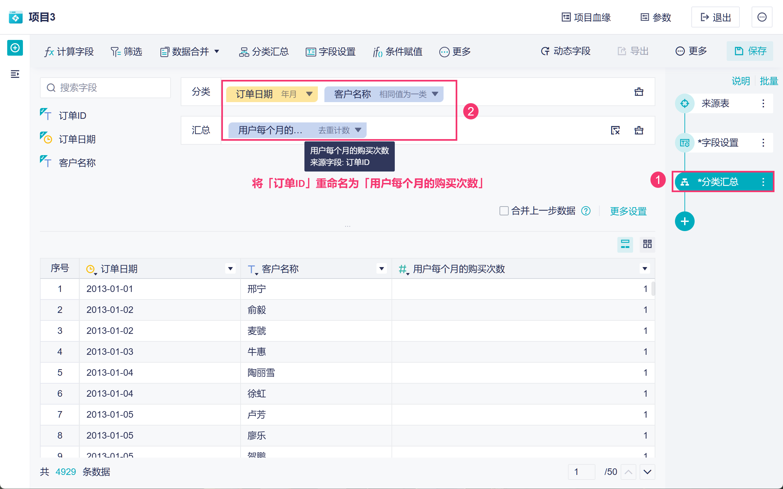
Task: Open the top-right ellipsis options icon
Action: pyautogui.click(x=762, y=17)
